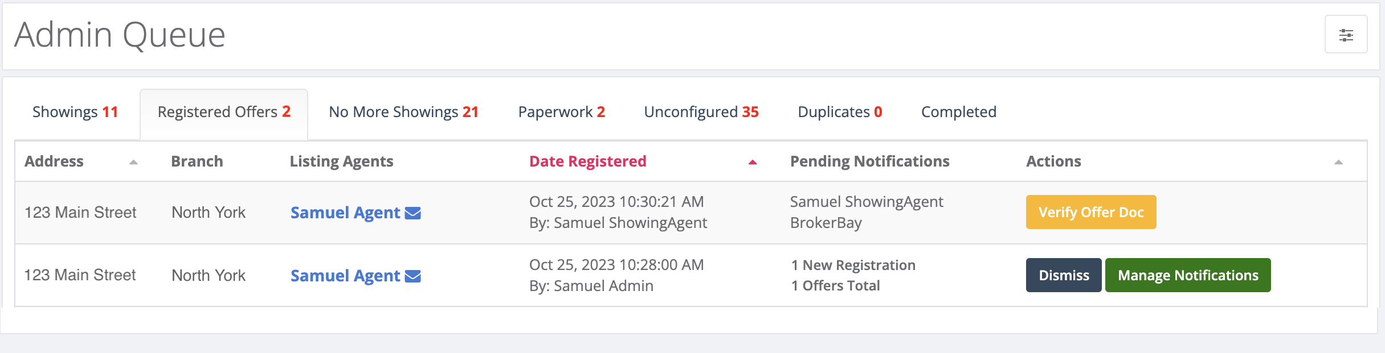This screenshot has height=353, width=1385.
Task: Click the Verify Offer Doc button
Action: [x=1091, y=212]
